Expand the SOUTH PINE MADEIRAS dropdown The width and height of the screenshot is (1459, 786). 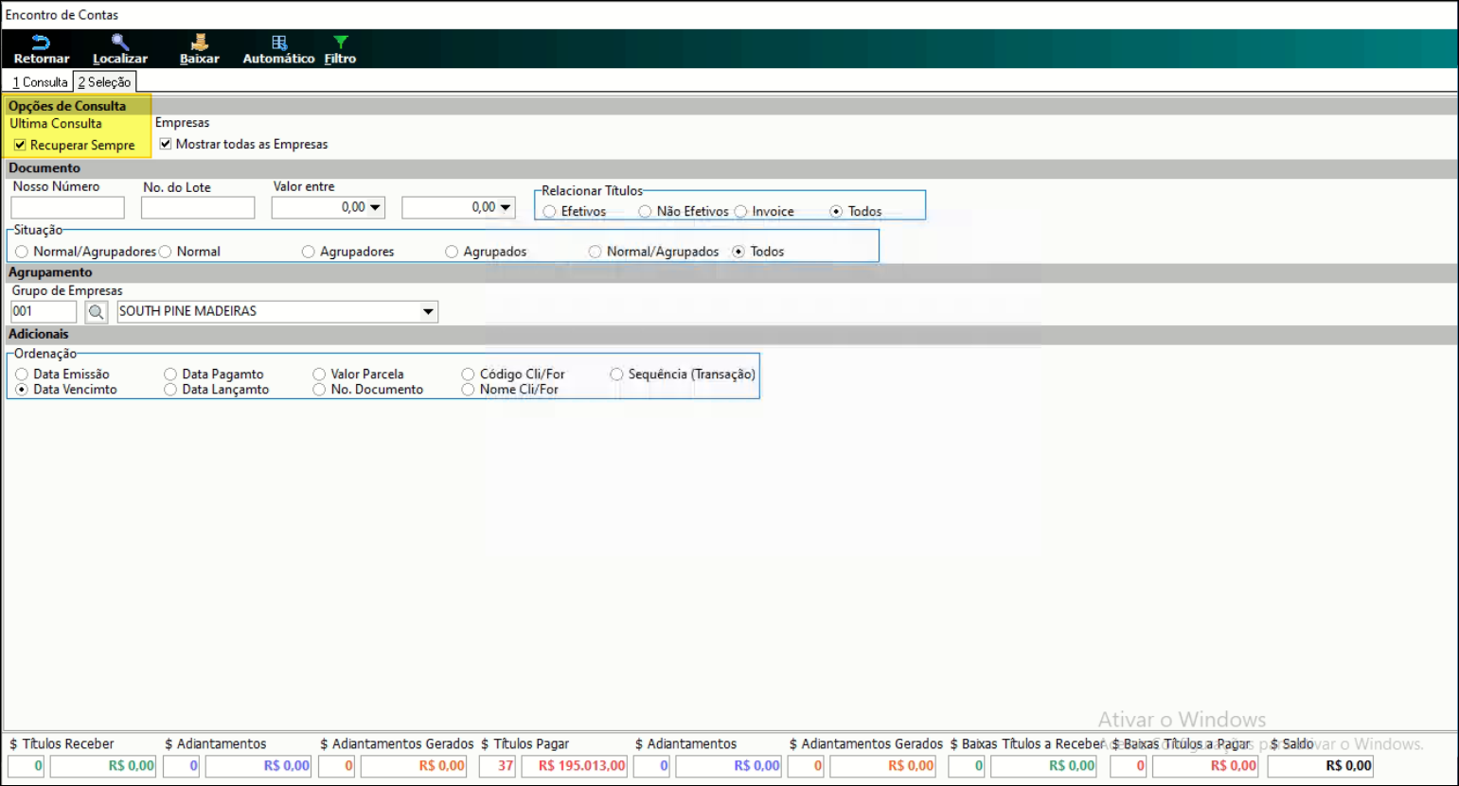click(x=428, y=311)
